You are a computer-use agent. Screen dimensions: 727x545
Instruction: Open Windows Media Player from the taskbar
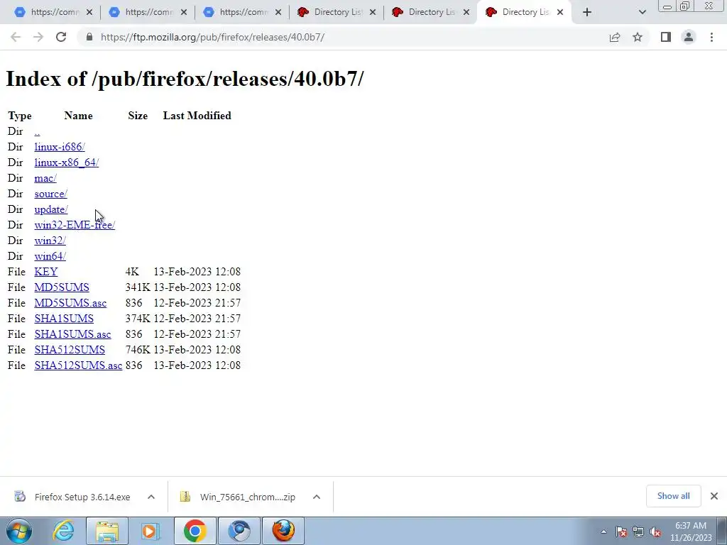[x=150, y=531]
